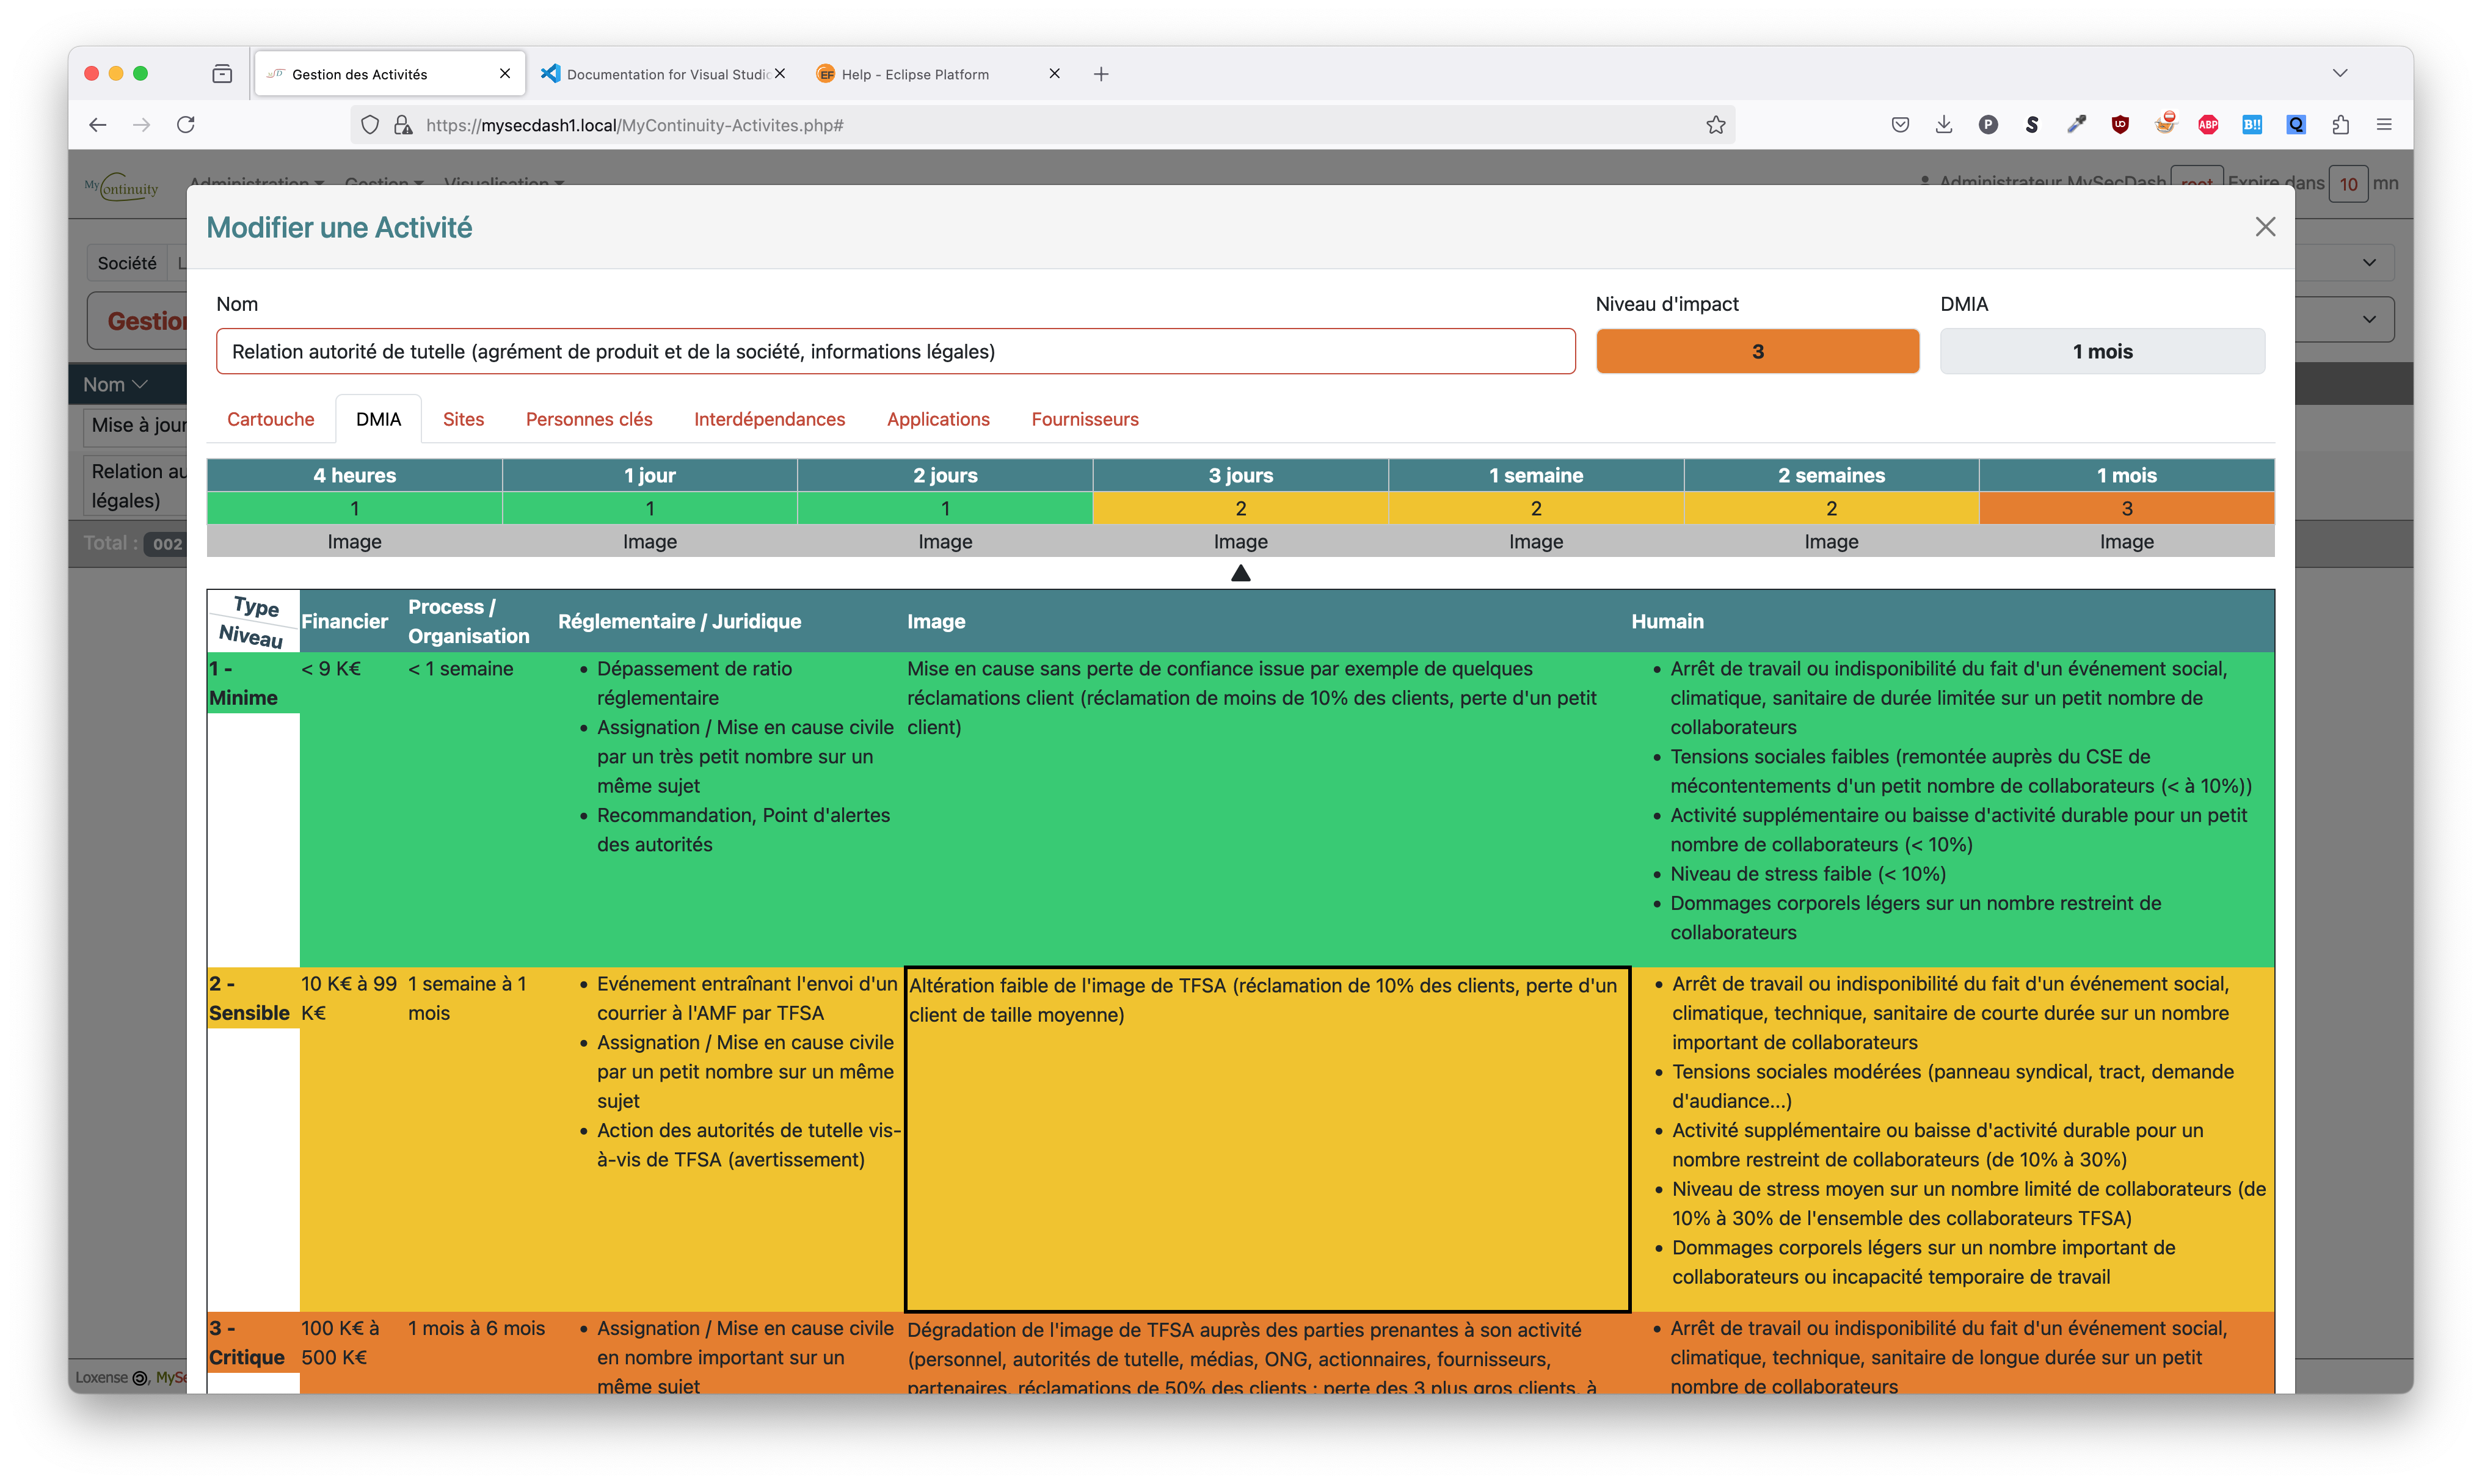
Task: Close the Visual Studio documentation tab
Action: point(780,74)
